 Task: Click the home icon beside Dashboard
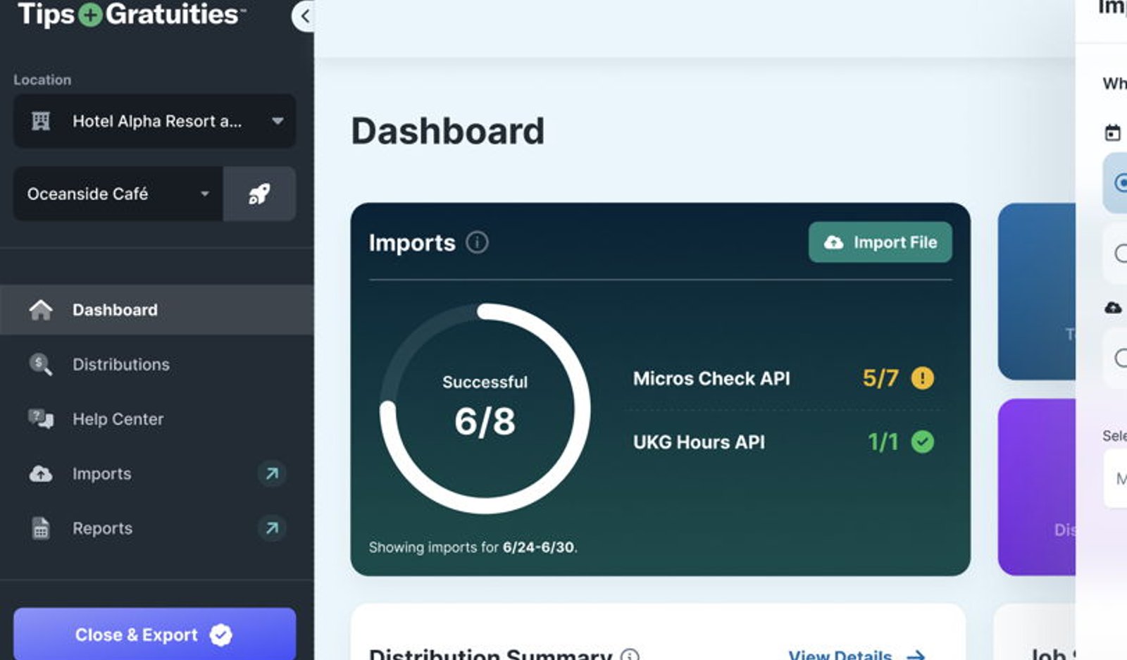point(41,309)
